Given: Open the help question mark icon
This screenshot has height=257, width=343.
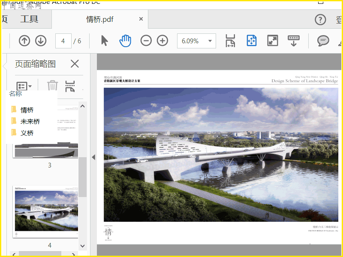Looking at the screenshot, I should click(x=320, y=20).
